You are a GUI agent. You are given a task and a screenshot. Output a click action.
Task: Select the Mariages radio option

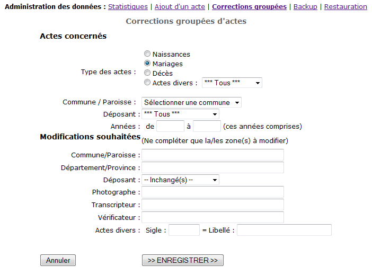[x=147, y=64]
